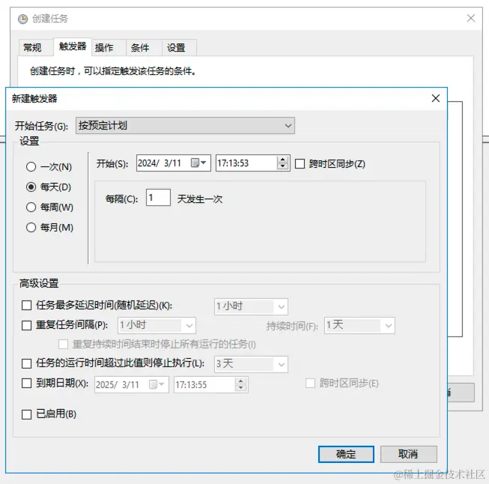Toggle the 跨时区同步(Z) checkbox
The width and height of the screenshot is (489, 484).
coord(300,164)
